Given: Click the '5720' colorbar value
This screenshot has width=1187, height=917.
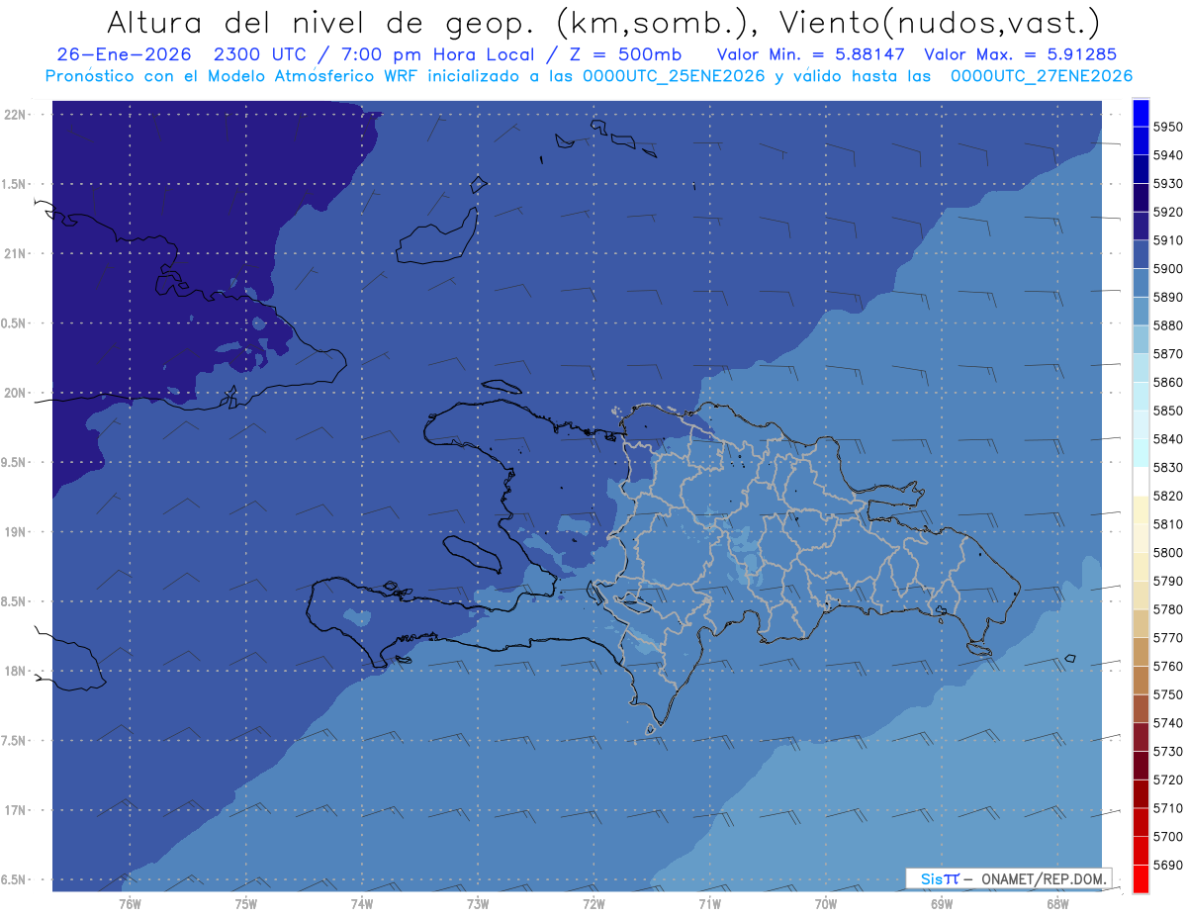Looking at the screenshot, I should pos(1167,779).
